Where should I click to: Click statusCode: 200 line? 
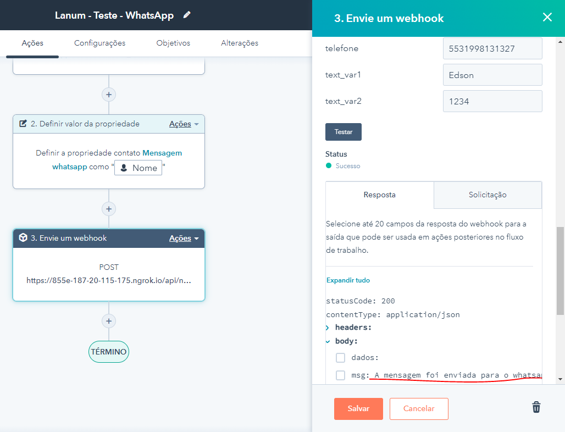point(361,301)
